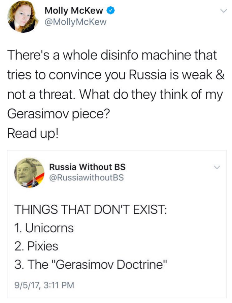Click "THINGS THAT DON'T EXIST:" heading
The height and width of the screenshot is (303, 232).
pyautogui.click(x=91, y=209)
